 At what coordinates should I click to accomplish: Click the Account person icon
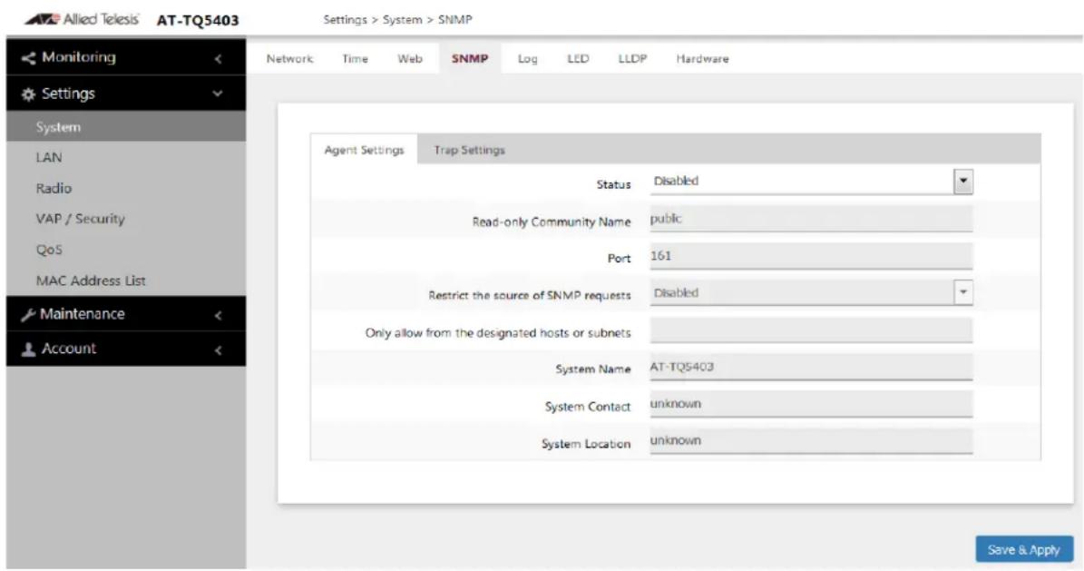click(28, 349)
